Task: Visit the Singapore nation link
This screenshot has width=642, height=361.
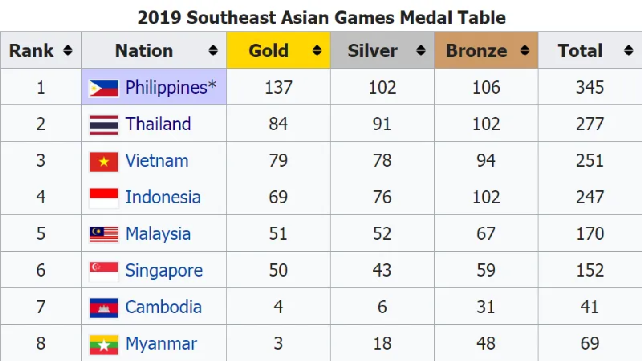Action: (164, 271)
